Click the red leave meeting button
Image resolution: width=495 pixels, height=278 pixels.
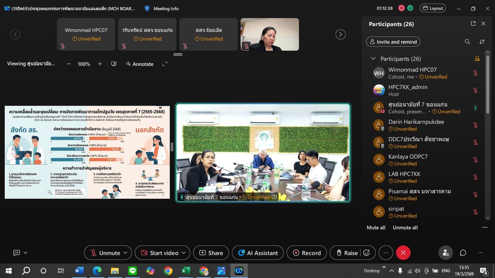[403, 253]
